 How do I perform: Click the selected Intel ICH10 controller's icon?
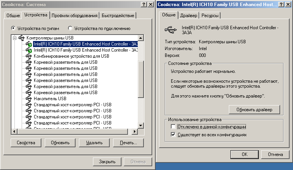pyautogui.click(x=29, y=44)
